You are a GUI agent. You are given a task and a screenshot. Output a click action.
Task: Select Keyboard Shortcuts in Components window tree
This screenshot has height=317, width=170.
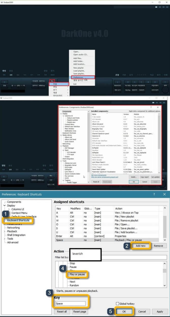click(69, 133)
